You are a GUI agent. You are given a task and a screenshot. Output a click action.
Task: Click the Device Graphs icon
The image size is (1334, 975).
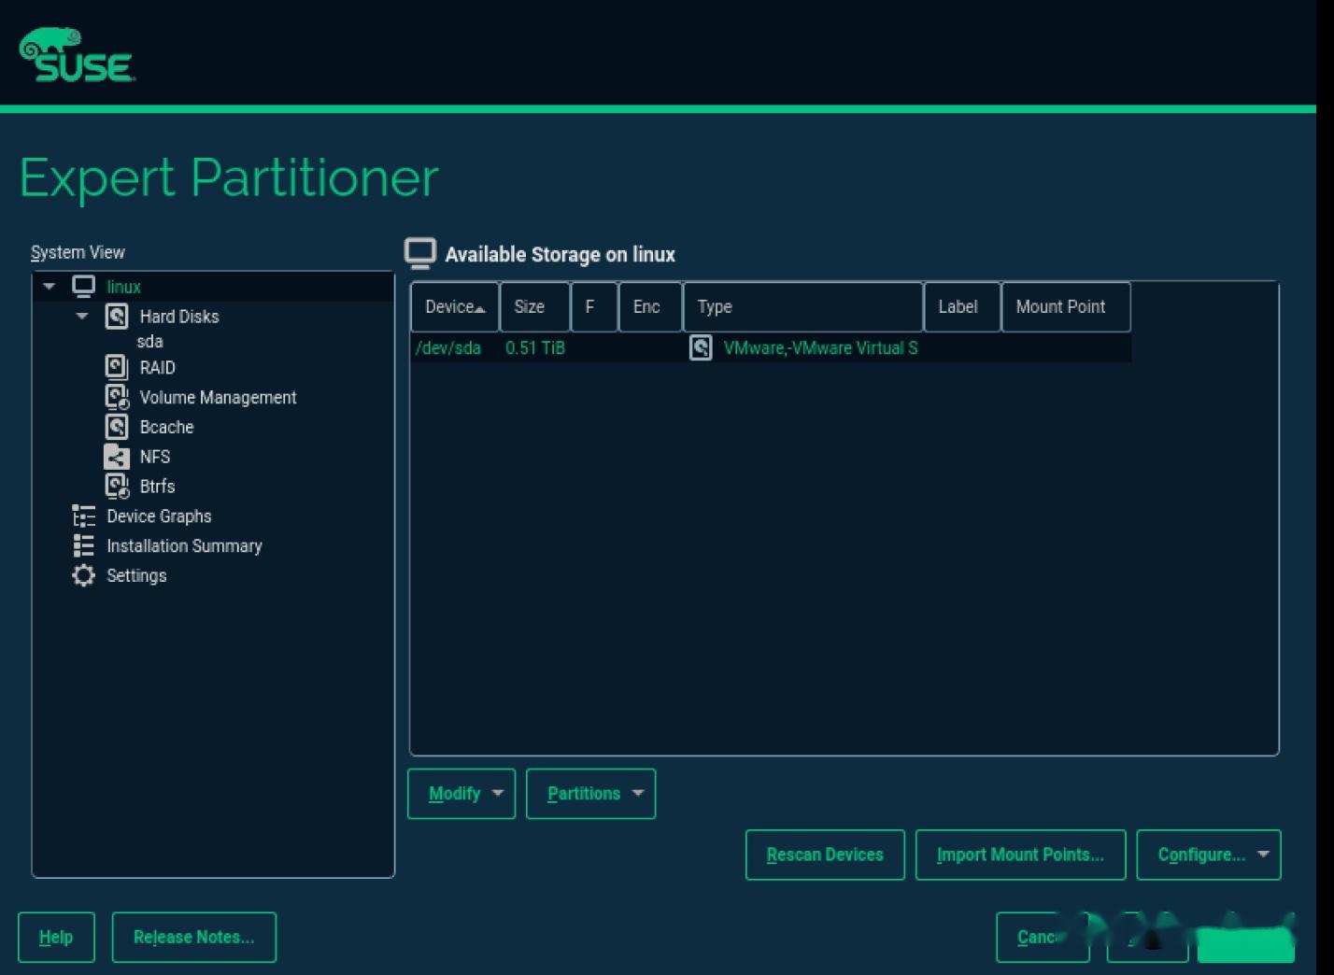coord(84,516)
